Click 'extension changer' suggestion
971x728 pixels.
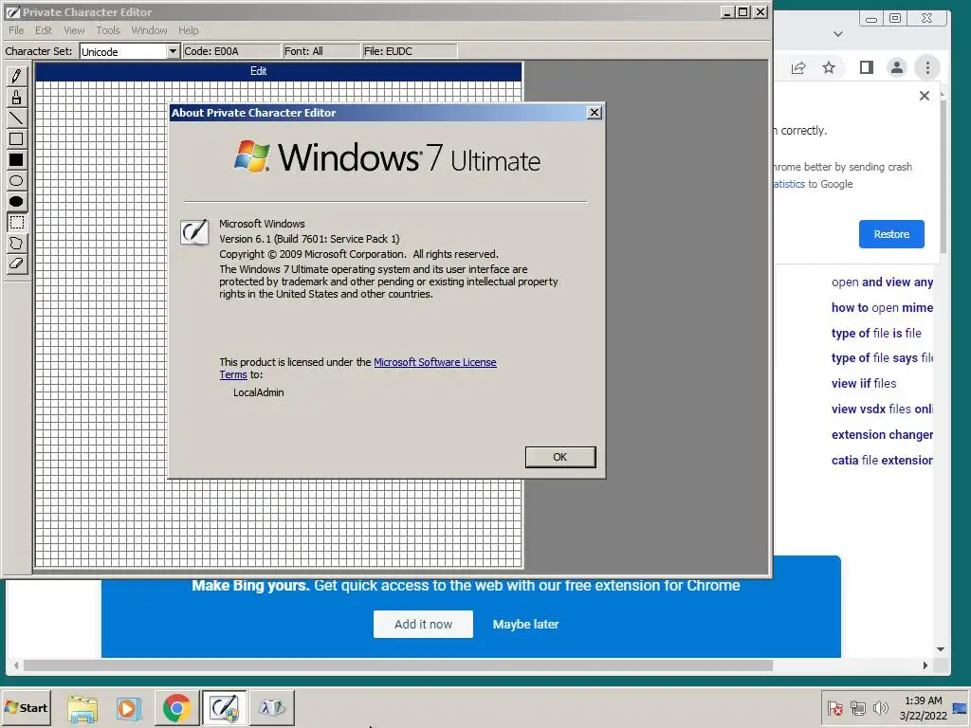pyautogui.click(x=882, y=434)
